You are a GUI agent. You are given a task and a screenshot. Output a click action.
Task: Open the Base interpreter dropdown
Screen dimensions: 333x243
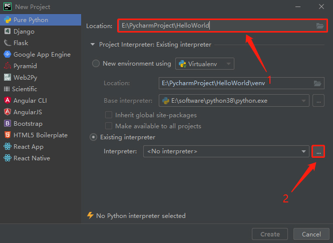tap(234, 101)
